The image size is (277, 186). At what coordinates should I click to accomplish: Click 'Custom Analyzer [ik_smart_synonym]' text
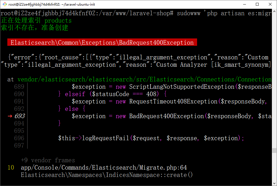tap(213, 65)
